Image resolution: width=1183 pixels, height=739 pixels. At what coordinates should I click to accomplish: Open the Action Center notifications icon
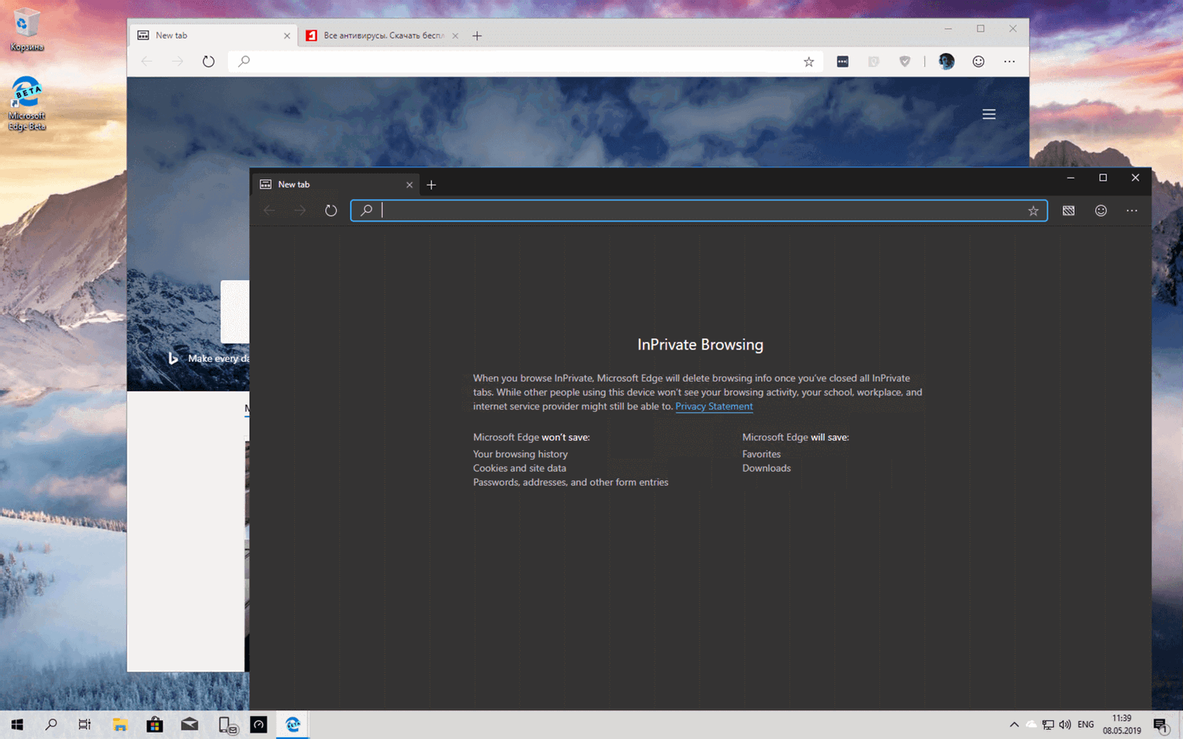pos(1161,725)
